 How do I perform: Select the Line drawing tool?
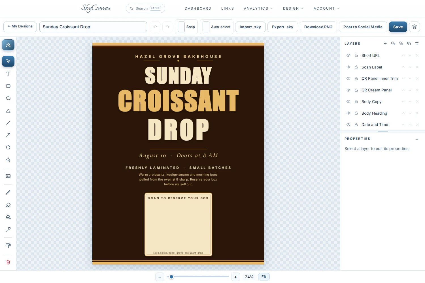tap(8, 123)
